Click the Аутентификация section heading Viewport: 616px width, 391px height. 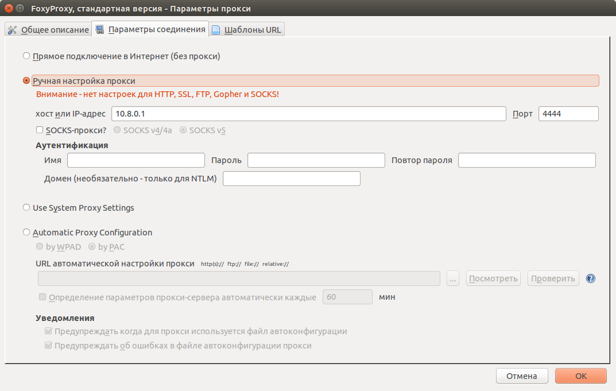72,145
